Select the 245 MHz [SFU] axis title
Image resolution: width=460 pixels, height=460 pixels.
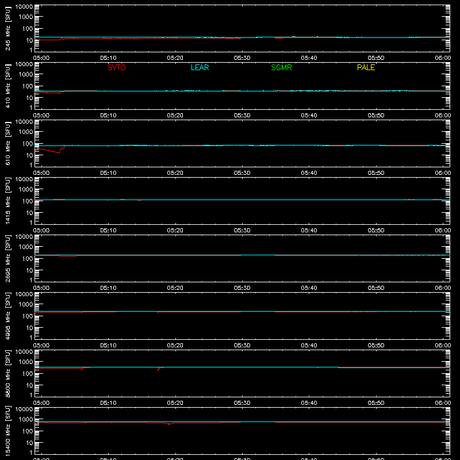pos(7,28)
